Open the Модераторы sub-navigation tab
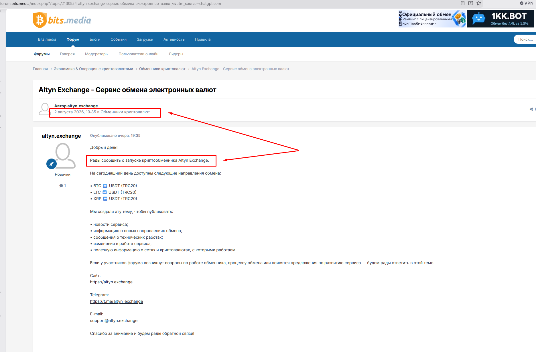Screen dimensions: 536x352 point(97,54)
